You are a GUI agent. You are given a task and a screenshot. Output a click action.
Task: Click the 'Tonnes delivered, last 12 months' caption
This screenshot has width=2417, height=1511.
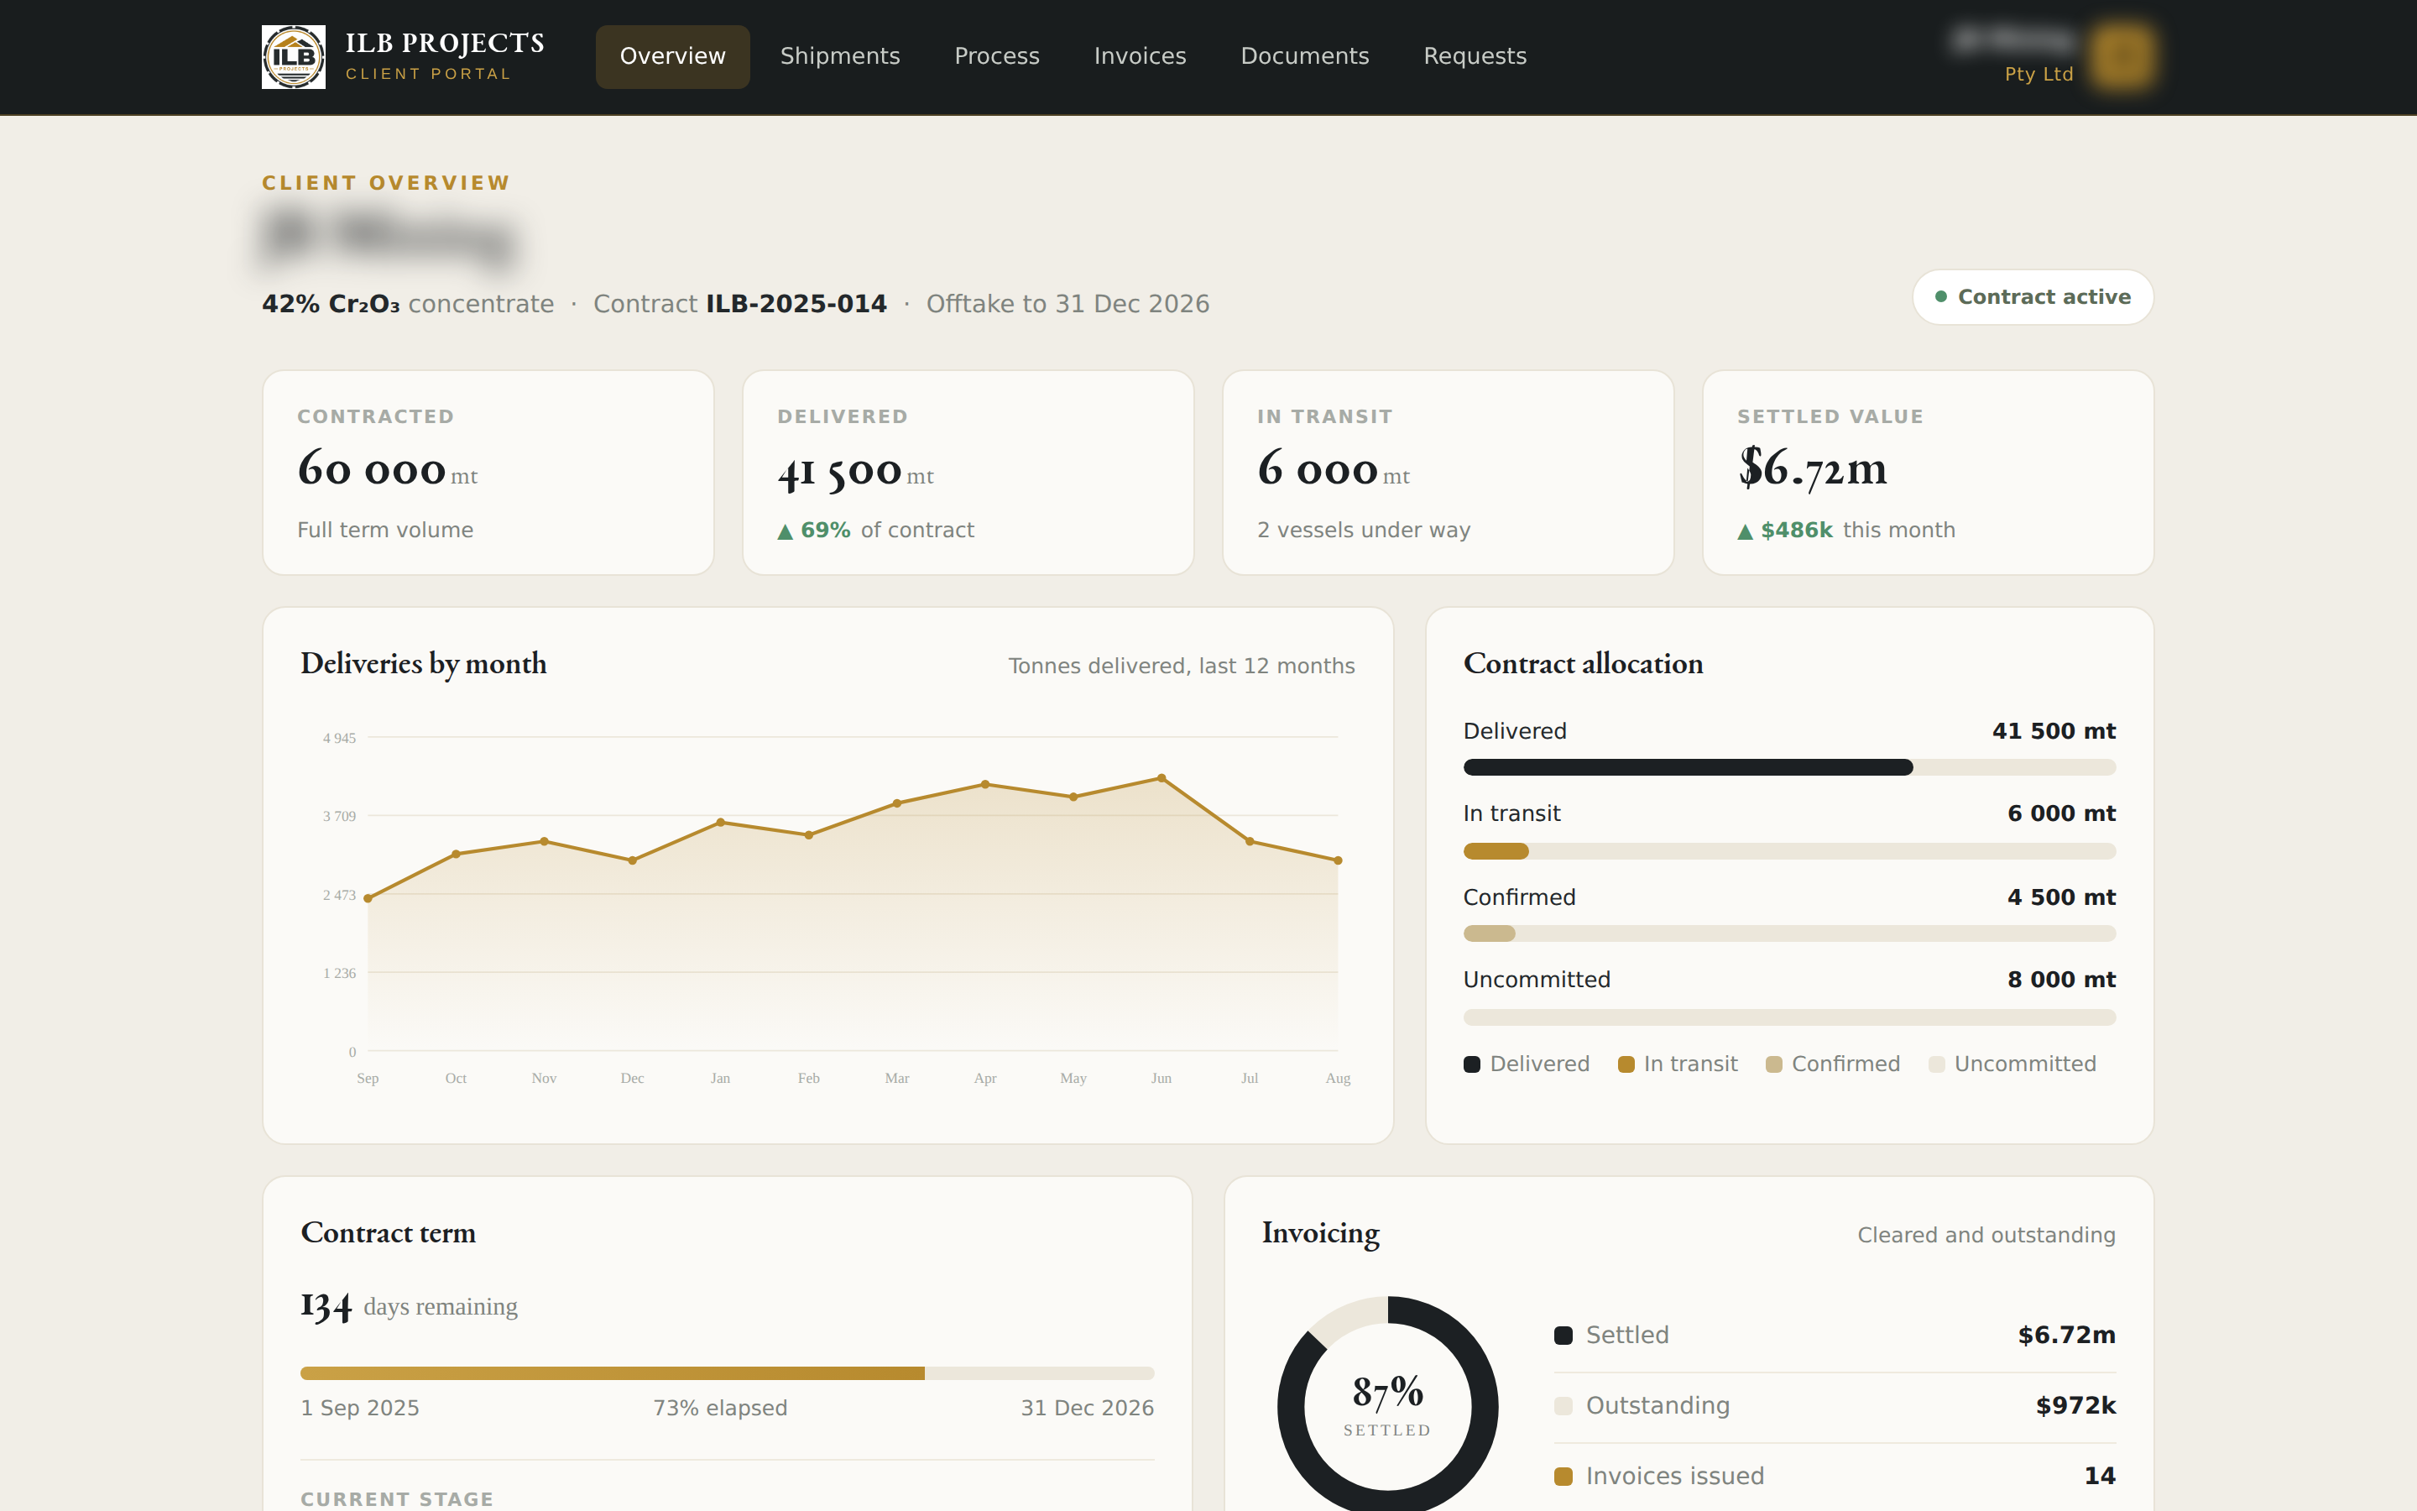point(1182,667)
